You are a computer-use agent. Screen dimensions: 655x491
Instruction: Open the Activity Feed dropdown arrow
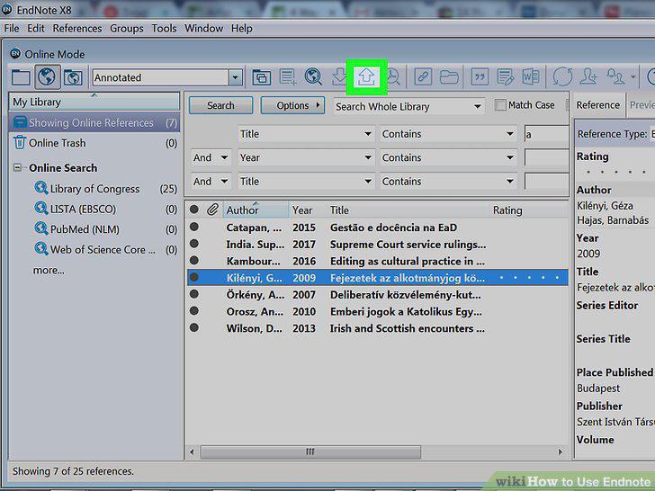(x=633, y=76)
